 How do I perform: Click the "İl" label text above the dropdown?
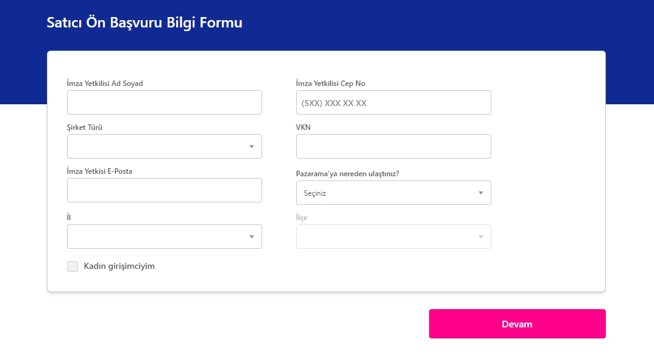[69, 218]
